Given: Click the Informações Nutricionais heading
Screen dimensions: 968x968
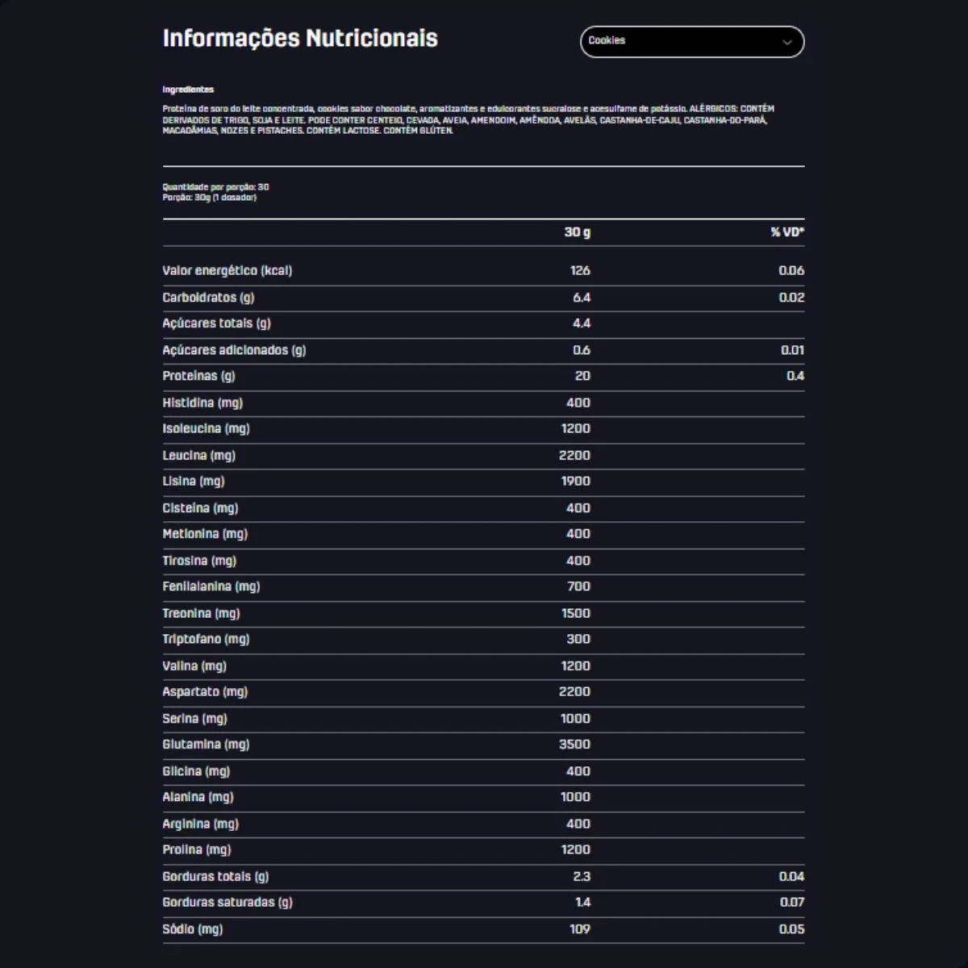Looking at the screenshot, I should coord(300,39).
